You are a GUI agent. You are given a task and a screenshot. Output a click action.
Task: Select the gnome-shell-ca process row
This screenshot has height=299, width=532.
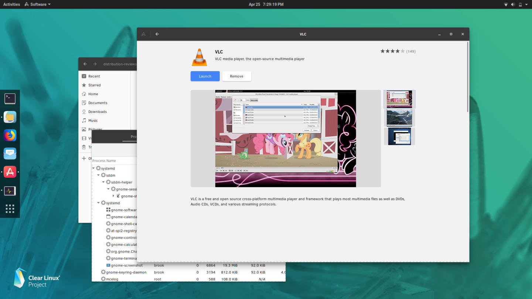click(114, 224)
